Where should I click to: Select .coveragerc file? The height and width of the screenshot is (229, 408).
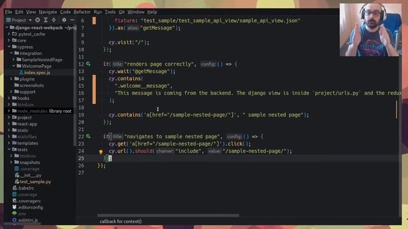coord(29,201)
